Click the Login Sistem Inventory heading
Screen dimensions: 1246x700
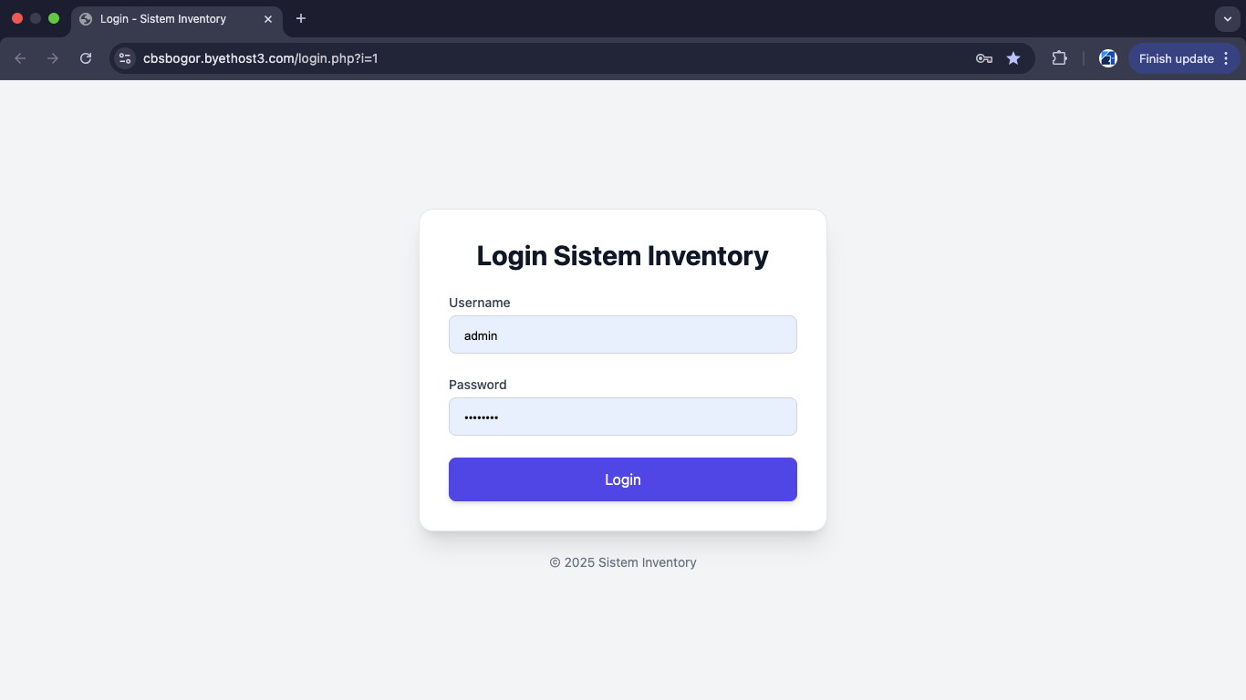(623, 256)
